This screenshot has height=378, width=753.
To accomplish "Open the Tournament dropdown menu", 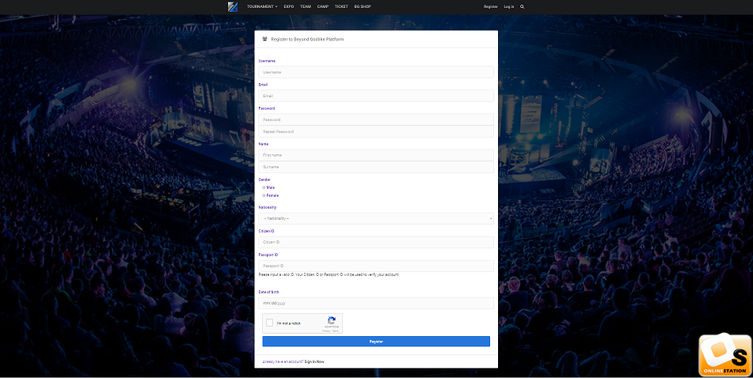I will tap(262, 6).
